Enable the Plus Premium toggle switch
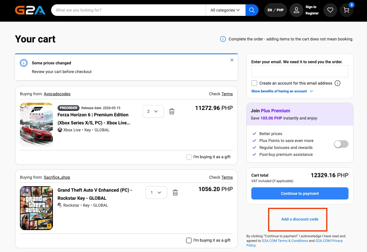This screenshot has width=367, height=252. [341, 144]
